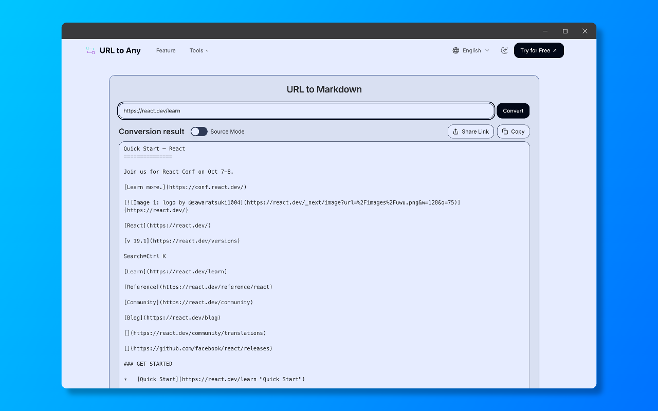
Task: Click the 'Quick Start – React' title text
Action: click(x=154, y=148)
